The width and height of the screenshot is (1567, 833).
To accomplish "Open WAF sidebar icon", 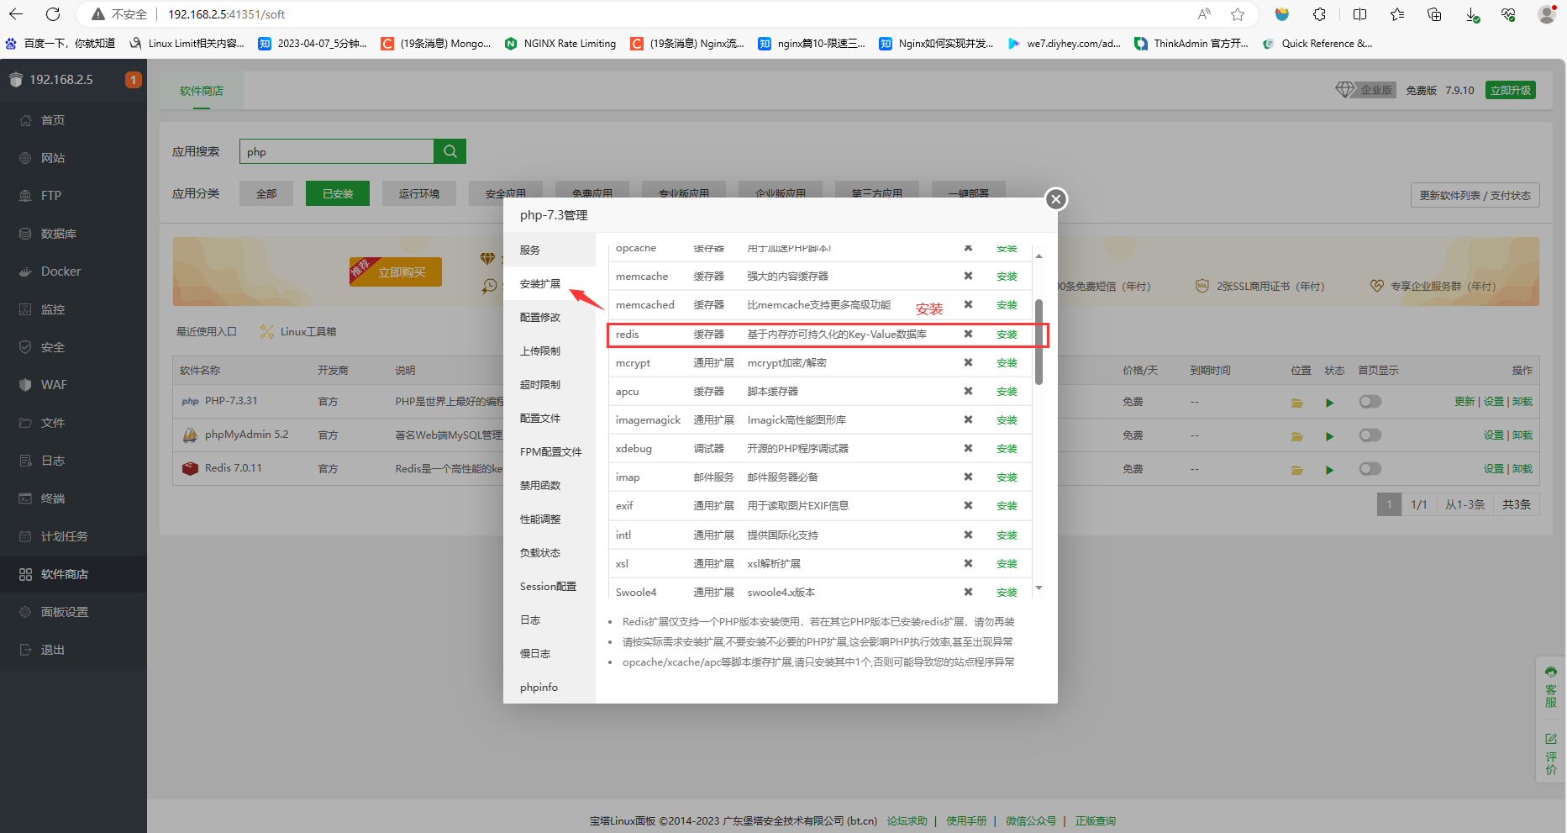I will [25, 385].
